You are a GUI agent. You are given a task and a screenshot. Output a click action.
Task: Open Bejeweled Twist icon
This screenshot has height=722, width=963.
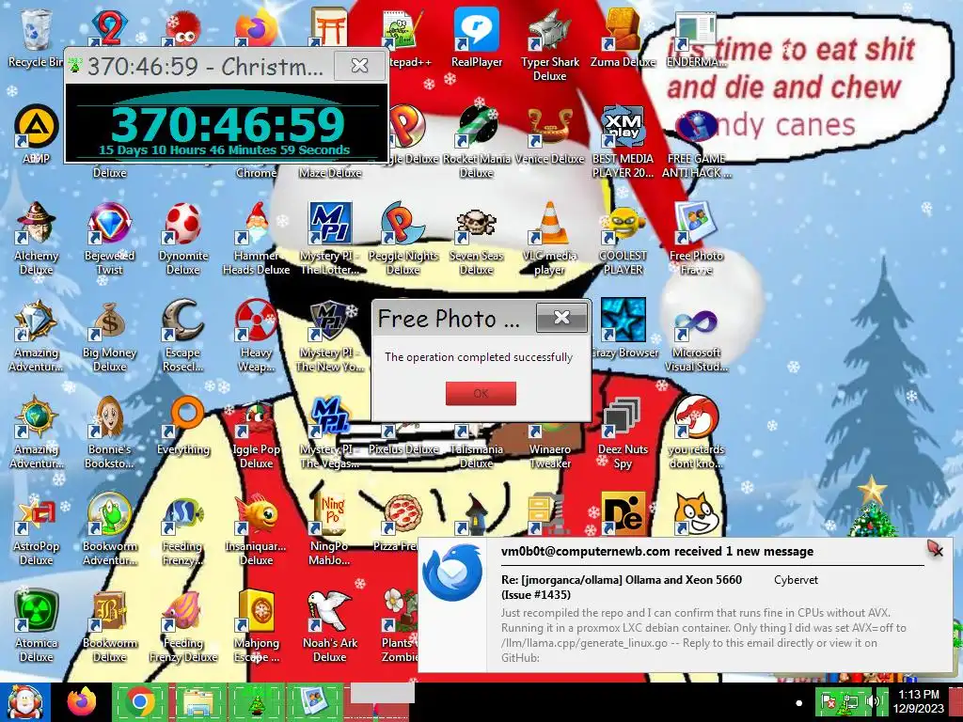[x=109, y=238]
